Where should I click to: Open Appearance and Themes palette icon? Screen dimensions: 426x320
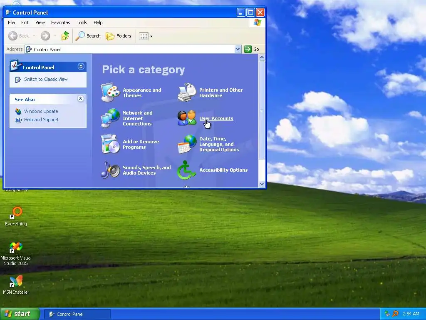(110, 92)
